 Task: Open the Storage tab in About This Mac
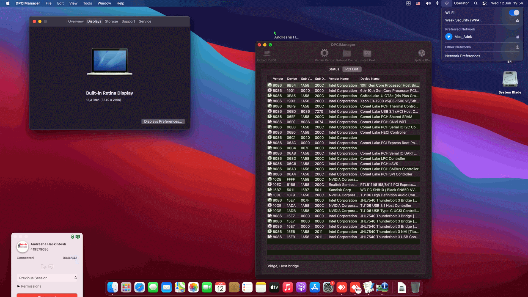pos(111,21)
